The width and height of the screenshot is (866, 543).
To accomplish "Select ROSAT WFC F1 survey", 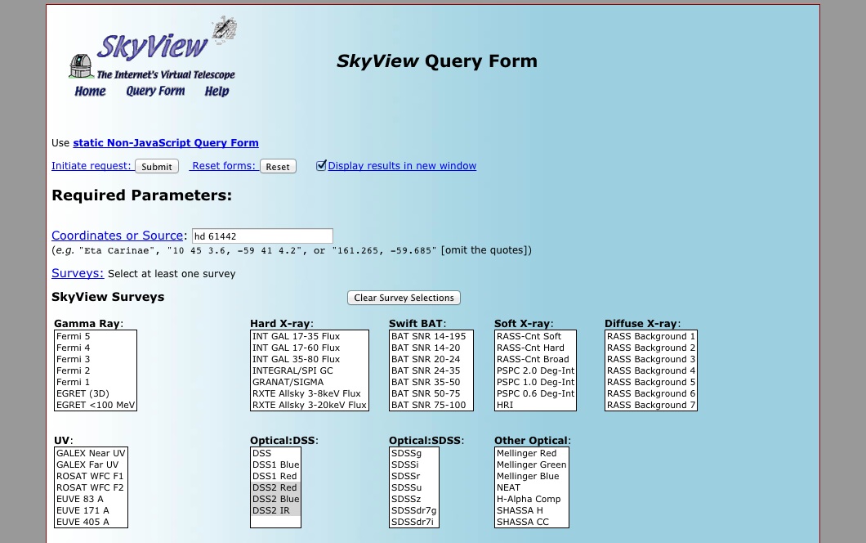I will click(92, 476).
